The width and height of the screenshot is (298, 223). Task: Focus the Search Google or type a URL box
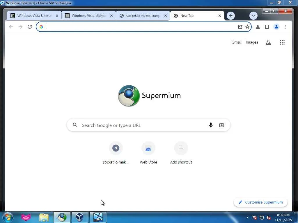tap(149, 125)
